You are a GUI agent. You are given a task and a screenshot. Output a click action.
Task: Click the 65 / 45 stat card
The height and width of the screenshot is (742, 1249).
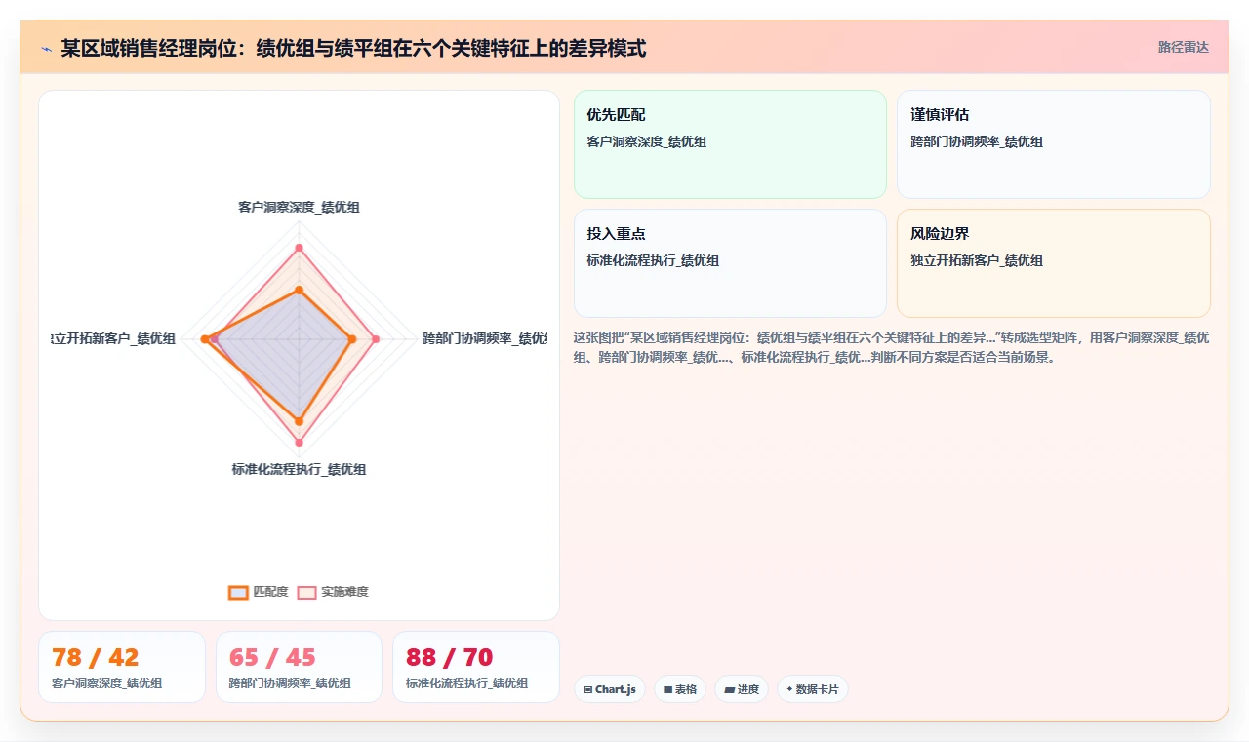point(300,667)
